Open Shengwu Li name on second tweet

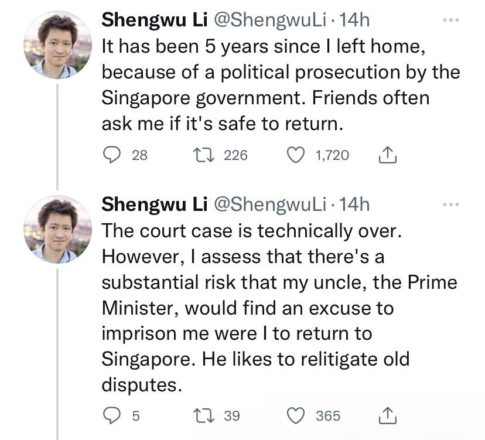[154, 204]
